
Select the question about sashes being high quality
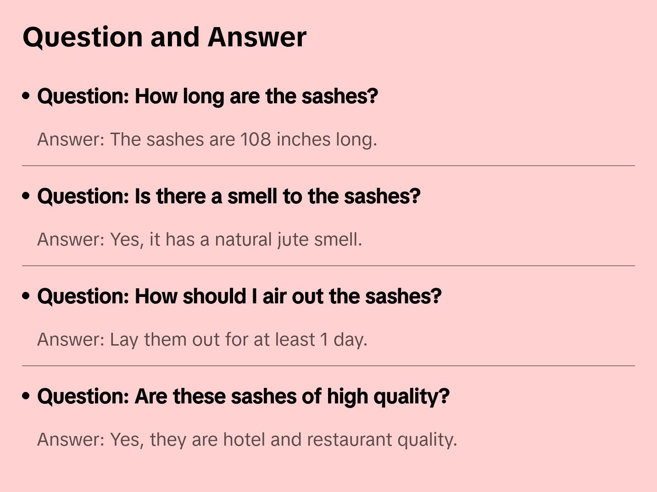243,397
